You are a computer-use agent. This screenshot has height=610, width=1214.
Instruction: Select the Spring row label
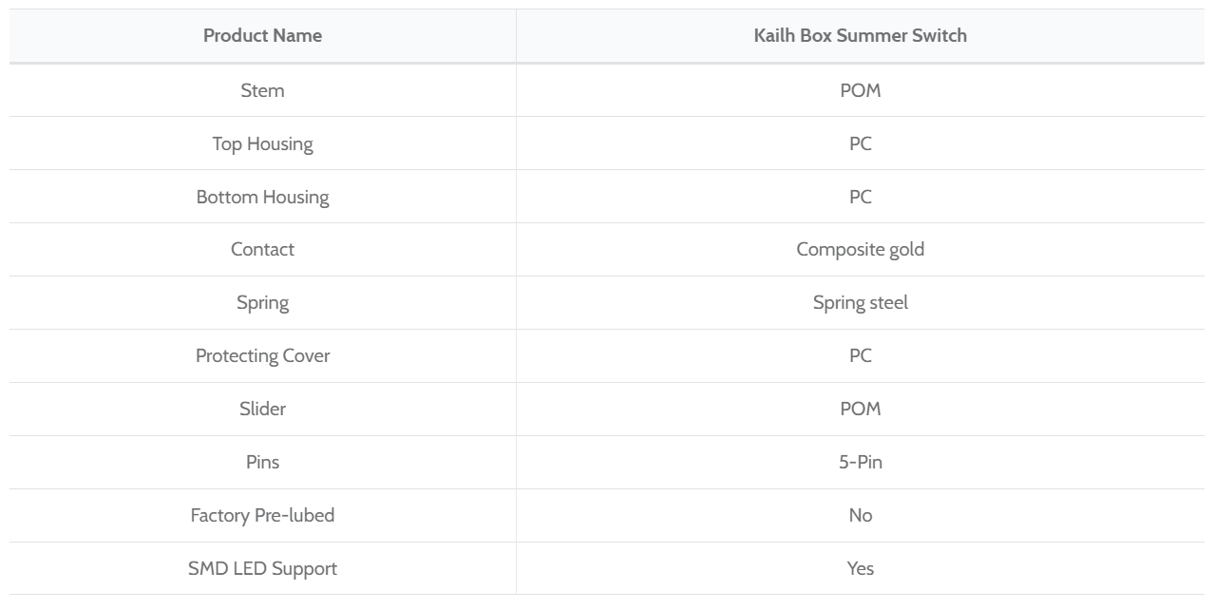pos(262,302)
